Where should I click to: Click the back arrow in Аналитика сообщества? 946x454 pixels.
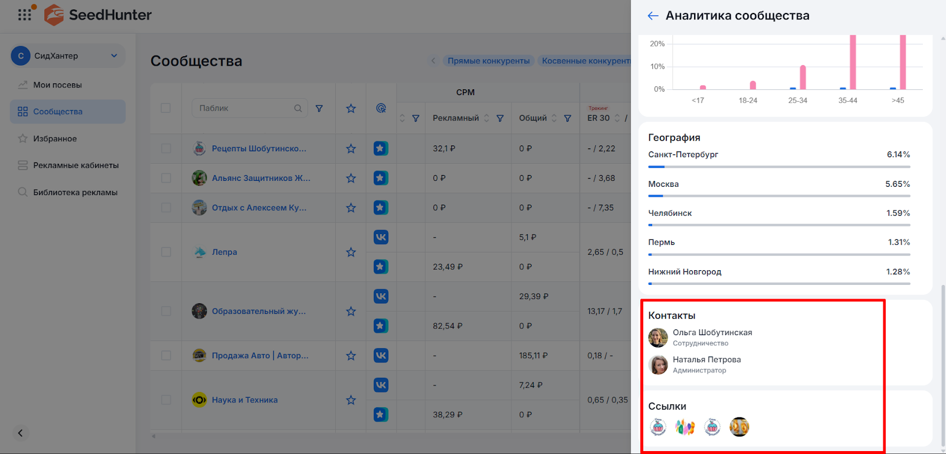click(653, 16)
